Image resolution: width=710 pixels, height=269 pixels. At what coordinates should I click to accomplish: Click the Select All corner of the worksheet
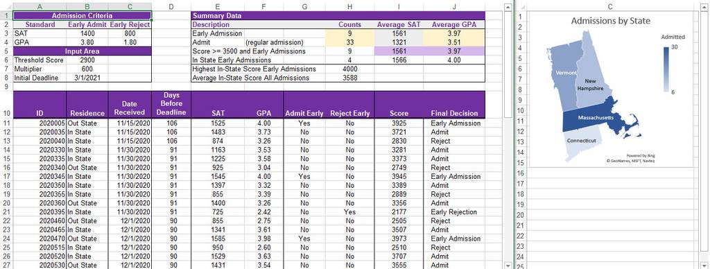click(6, 6)
